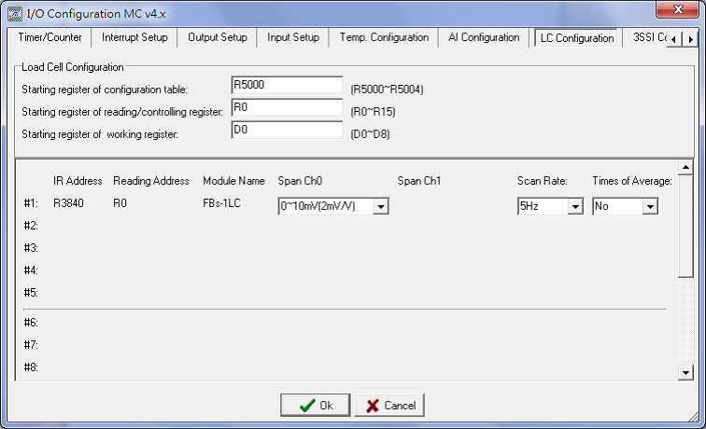706x429 pixels.
Task: Click the configuration table starting register field
Action: pyautogui.click(x=287, y=86)
